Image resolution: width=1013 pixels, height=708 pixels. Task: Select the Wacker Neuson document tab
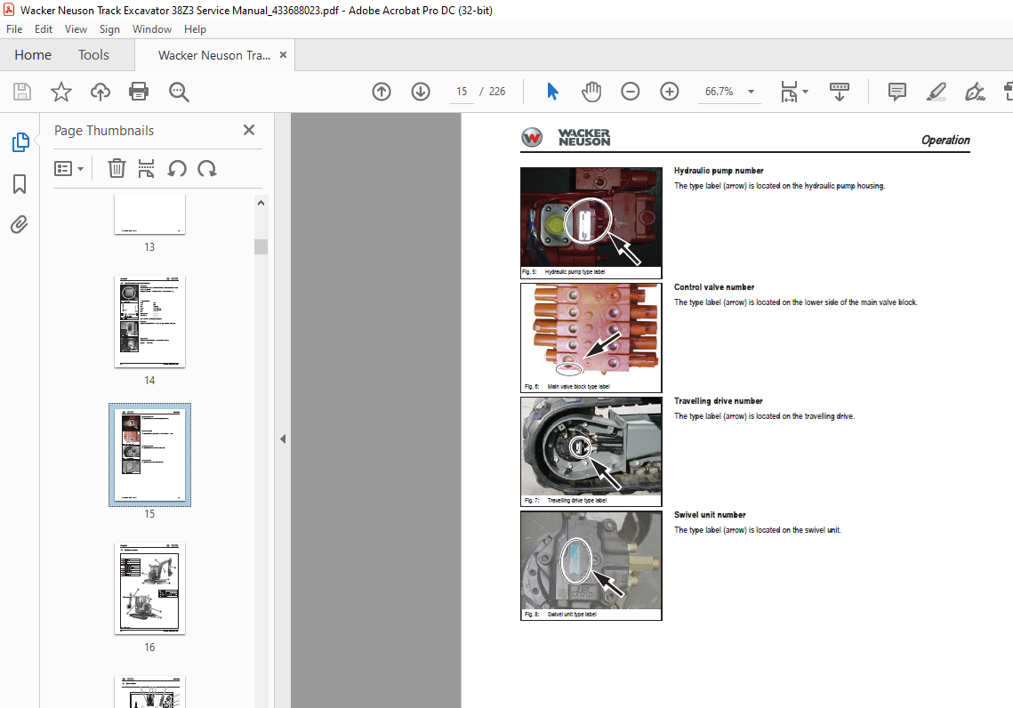tap(213, 55)
